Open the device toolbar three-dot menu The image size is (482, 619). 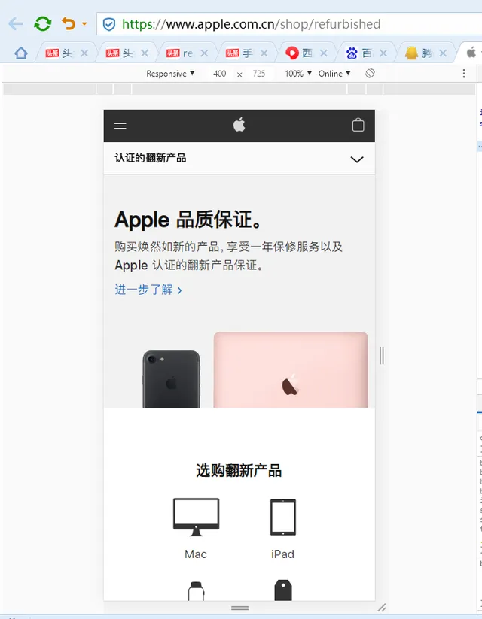tap(464, 74)
